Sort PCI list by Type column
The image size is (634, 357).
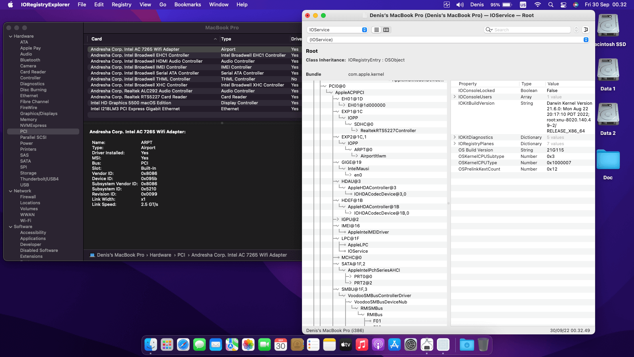coord(254,39)
